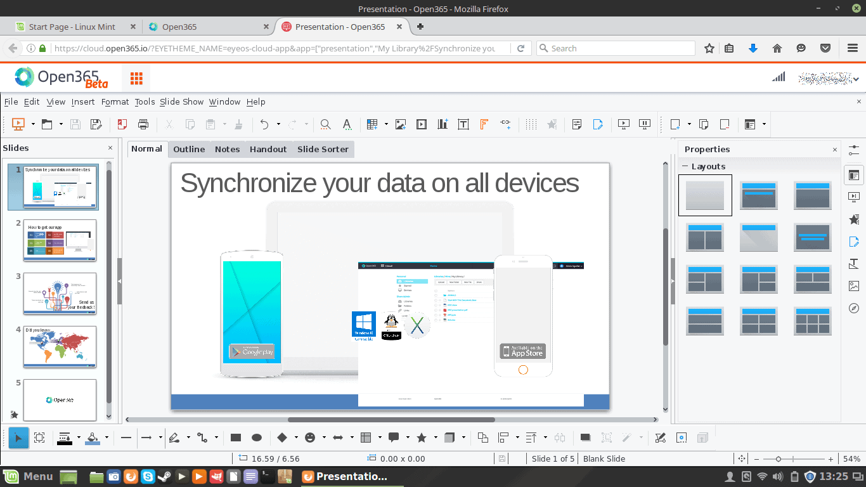Toggle the Gluepoints icon
Image resolution: width=866 pixels, height=487 pixels.
tap(682, 438)
